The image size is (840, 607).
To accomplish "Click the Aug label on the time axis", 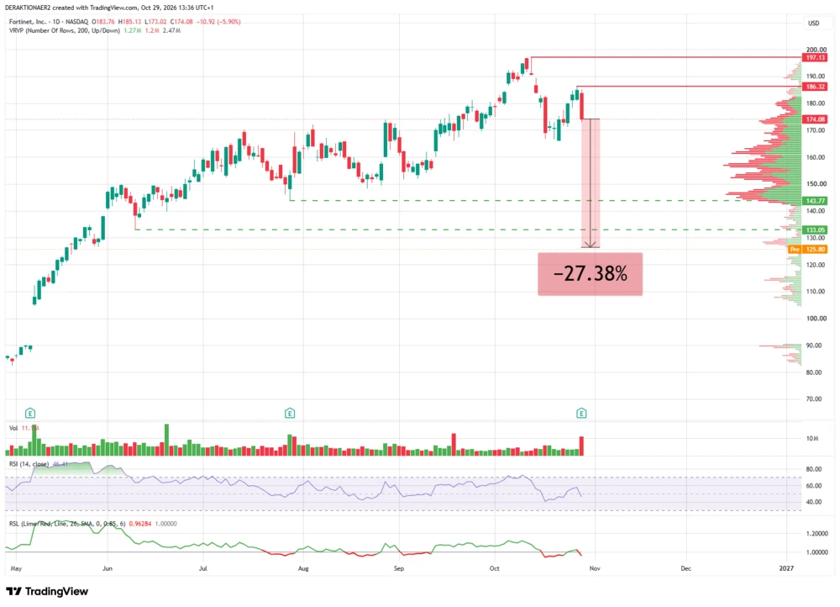I will (x=303, y=568).
